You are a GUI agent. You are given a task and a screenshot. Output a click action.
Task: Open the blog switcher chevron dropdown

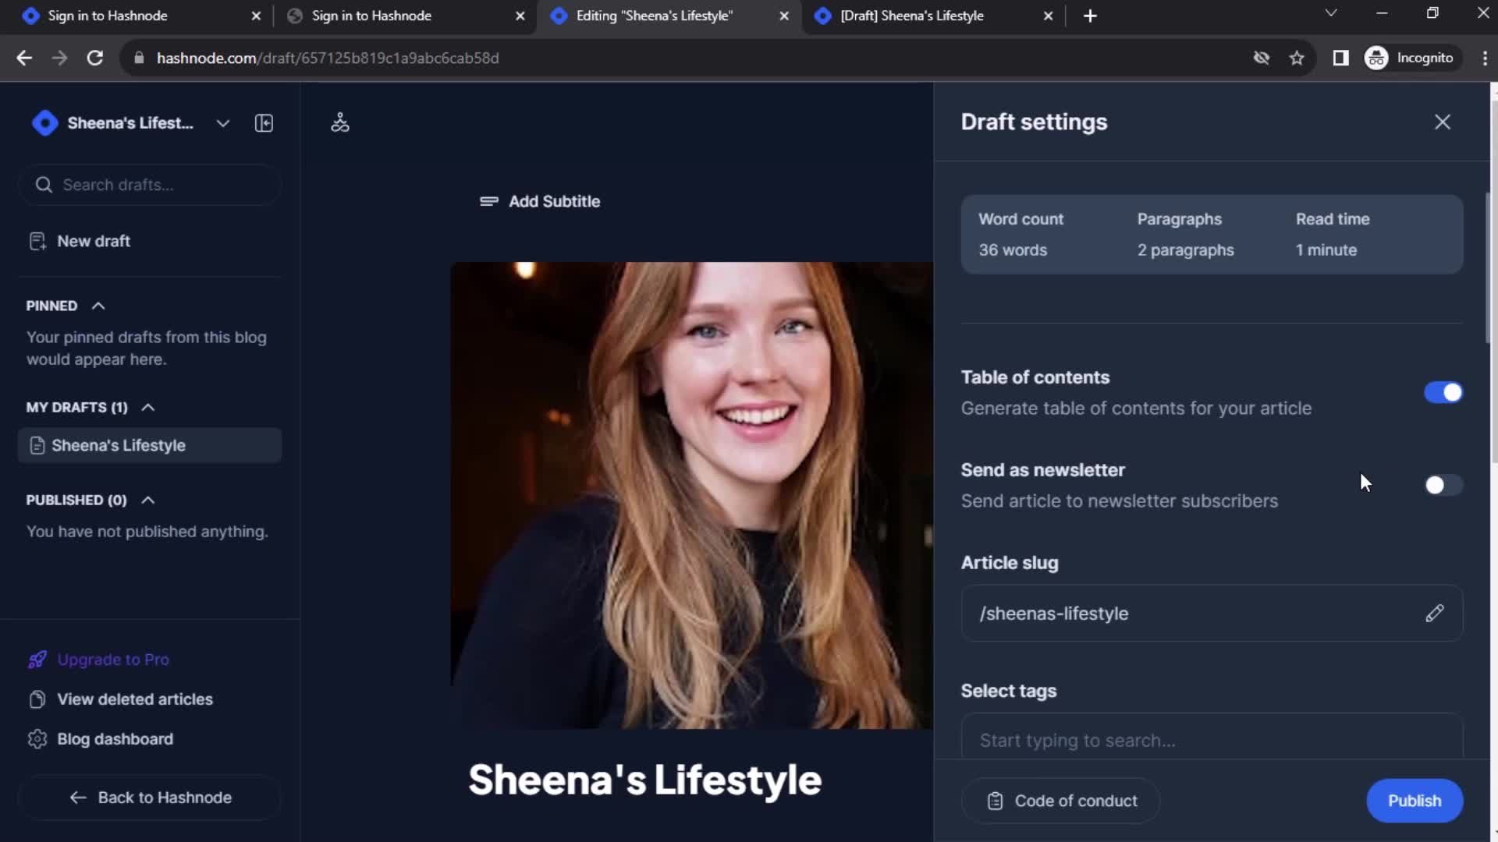(223, 123)
